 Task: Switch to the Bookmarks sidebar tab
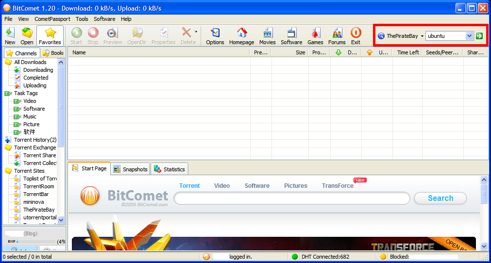(x=53, y=53)
